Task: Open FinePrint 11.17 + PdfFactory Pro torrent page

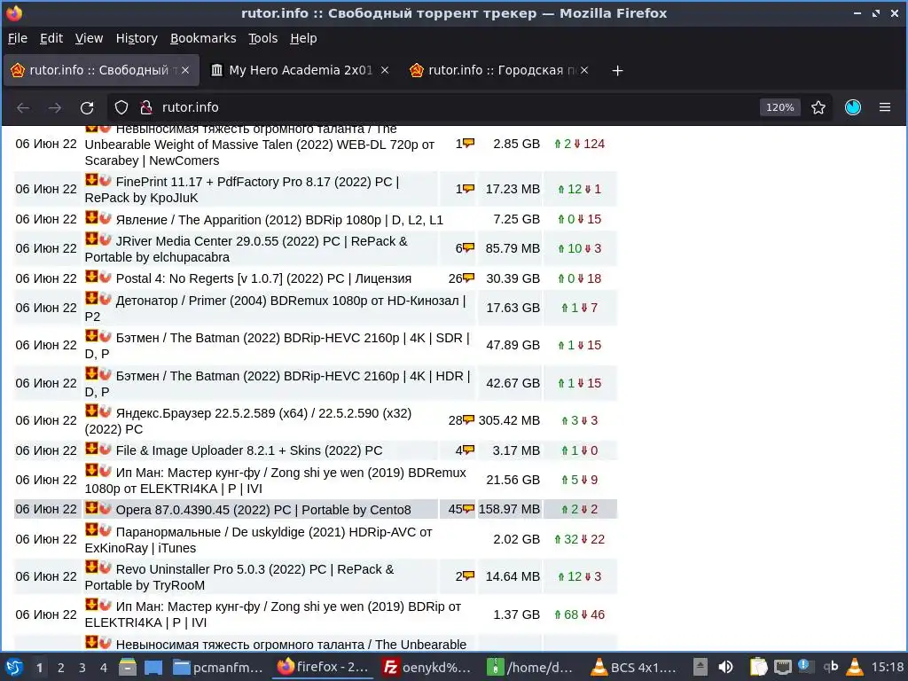Action: pos(242,190)
